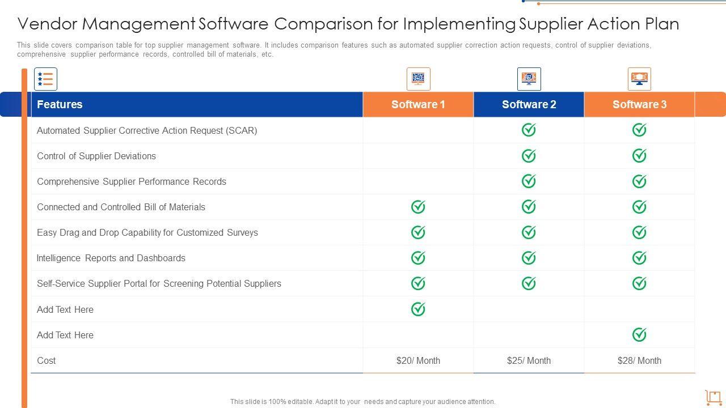Image resolution: width=726 pixels, height=408 pixels.
Task: Click the $20/ Month cost cell
Action: [418, 360]
